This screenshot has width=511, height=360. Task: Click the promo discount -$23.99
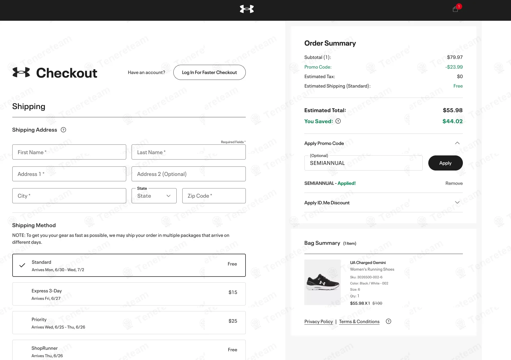(454, 67)
